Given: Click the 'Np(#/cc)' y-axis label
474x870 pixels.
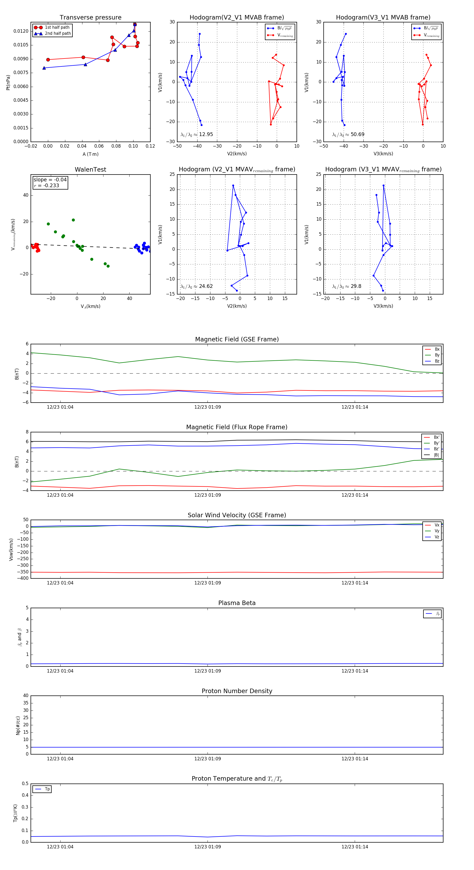Looking at the screenshot, I should [18, 725].
